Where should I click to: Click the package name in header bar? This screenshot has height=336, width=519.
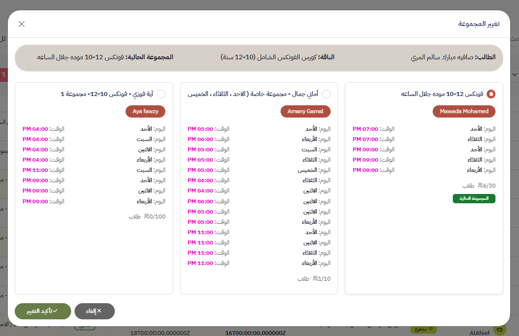coord(277,57)
